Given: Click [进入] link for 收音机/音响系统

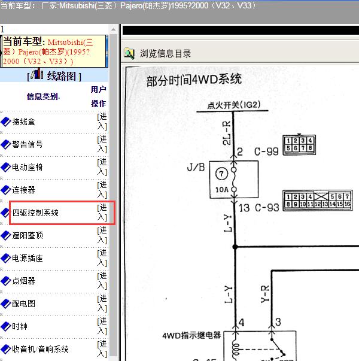Looking at the screenshot, I should tap(102, 349).
